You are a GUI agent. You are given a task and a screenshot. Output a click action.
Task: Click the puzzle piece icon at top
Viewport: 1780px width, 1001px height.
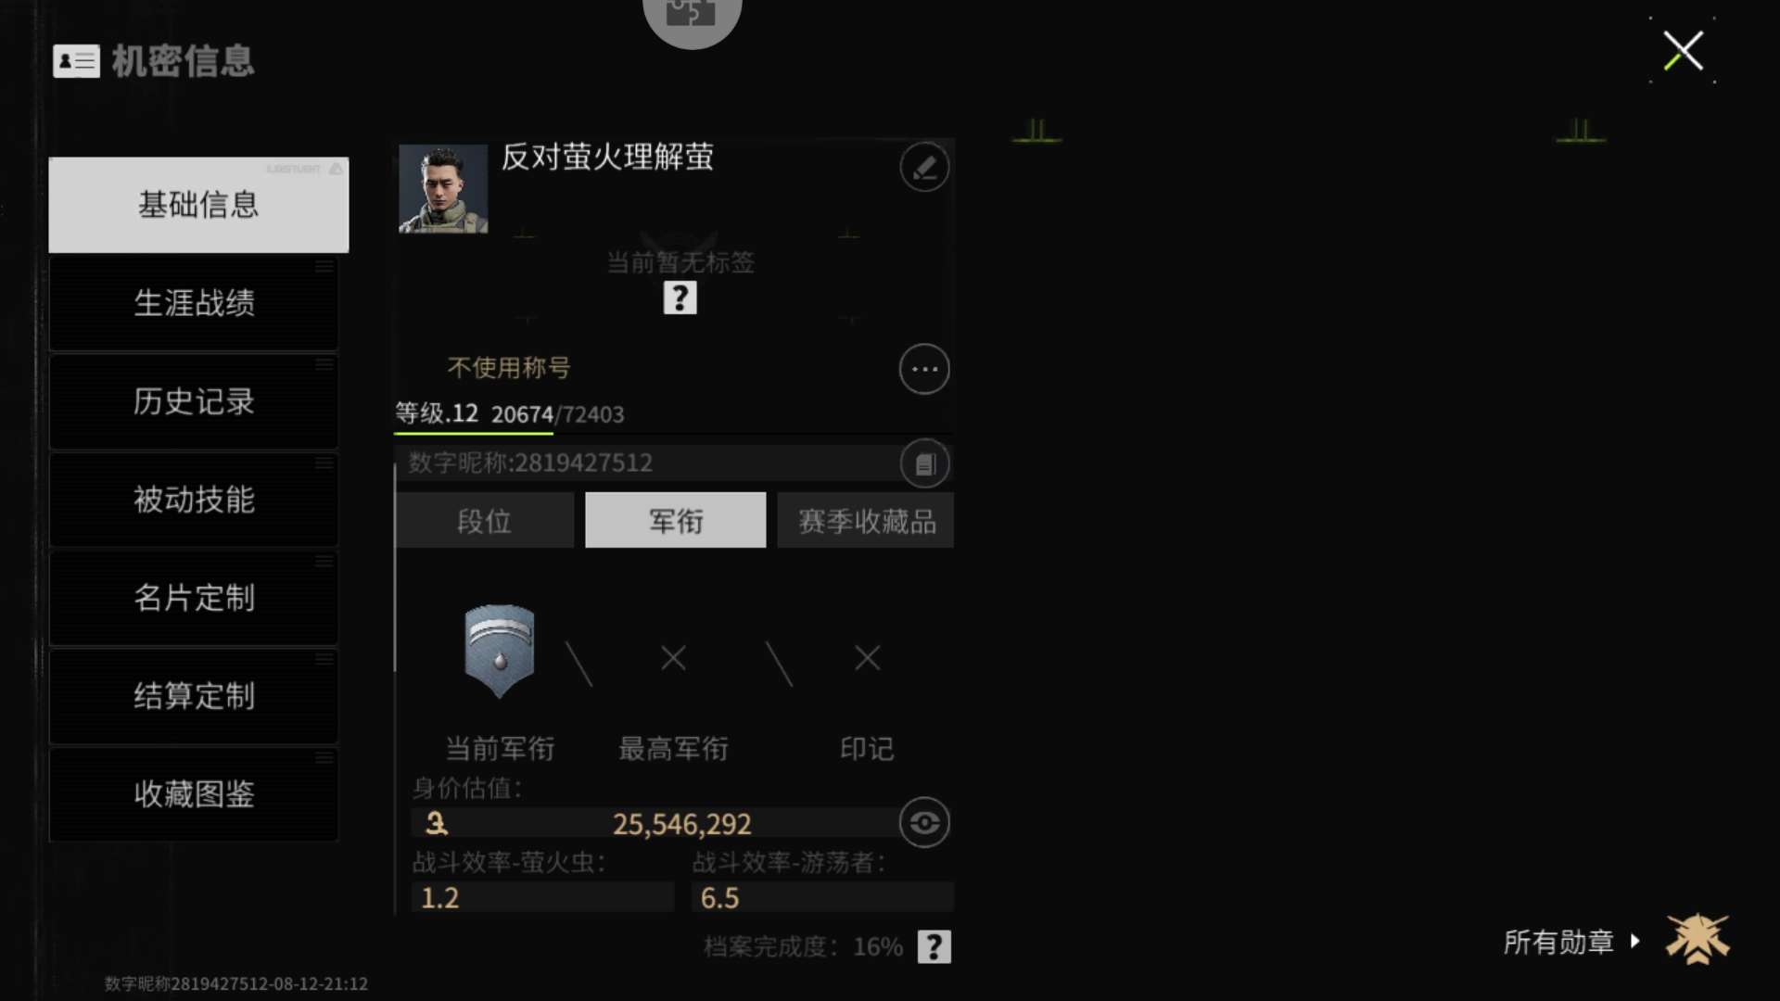coord(692,16)
